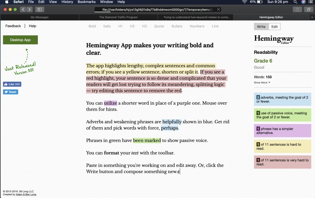This screenshot has height=198, width=315.
Task: Open the History menu
Action: pos(67,2)
